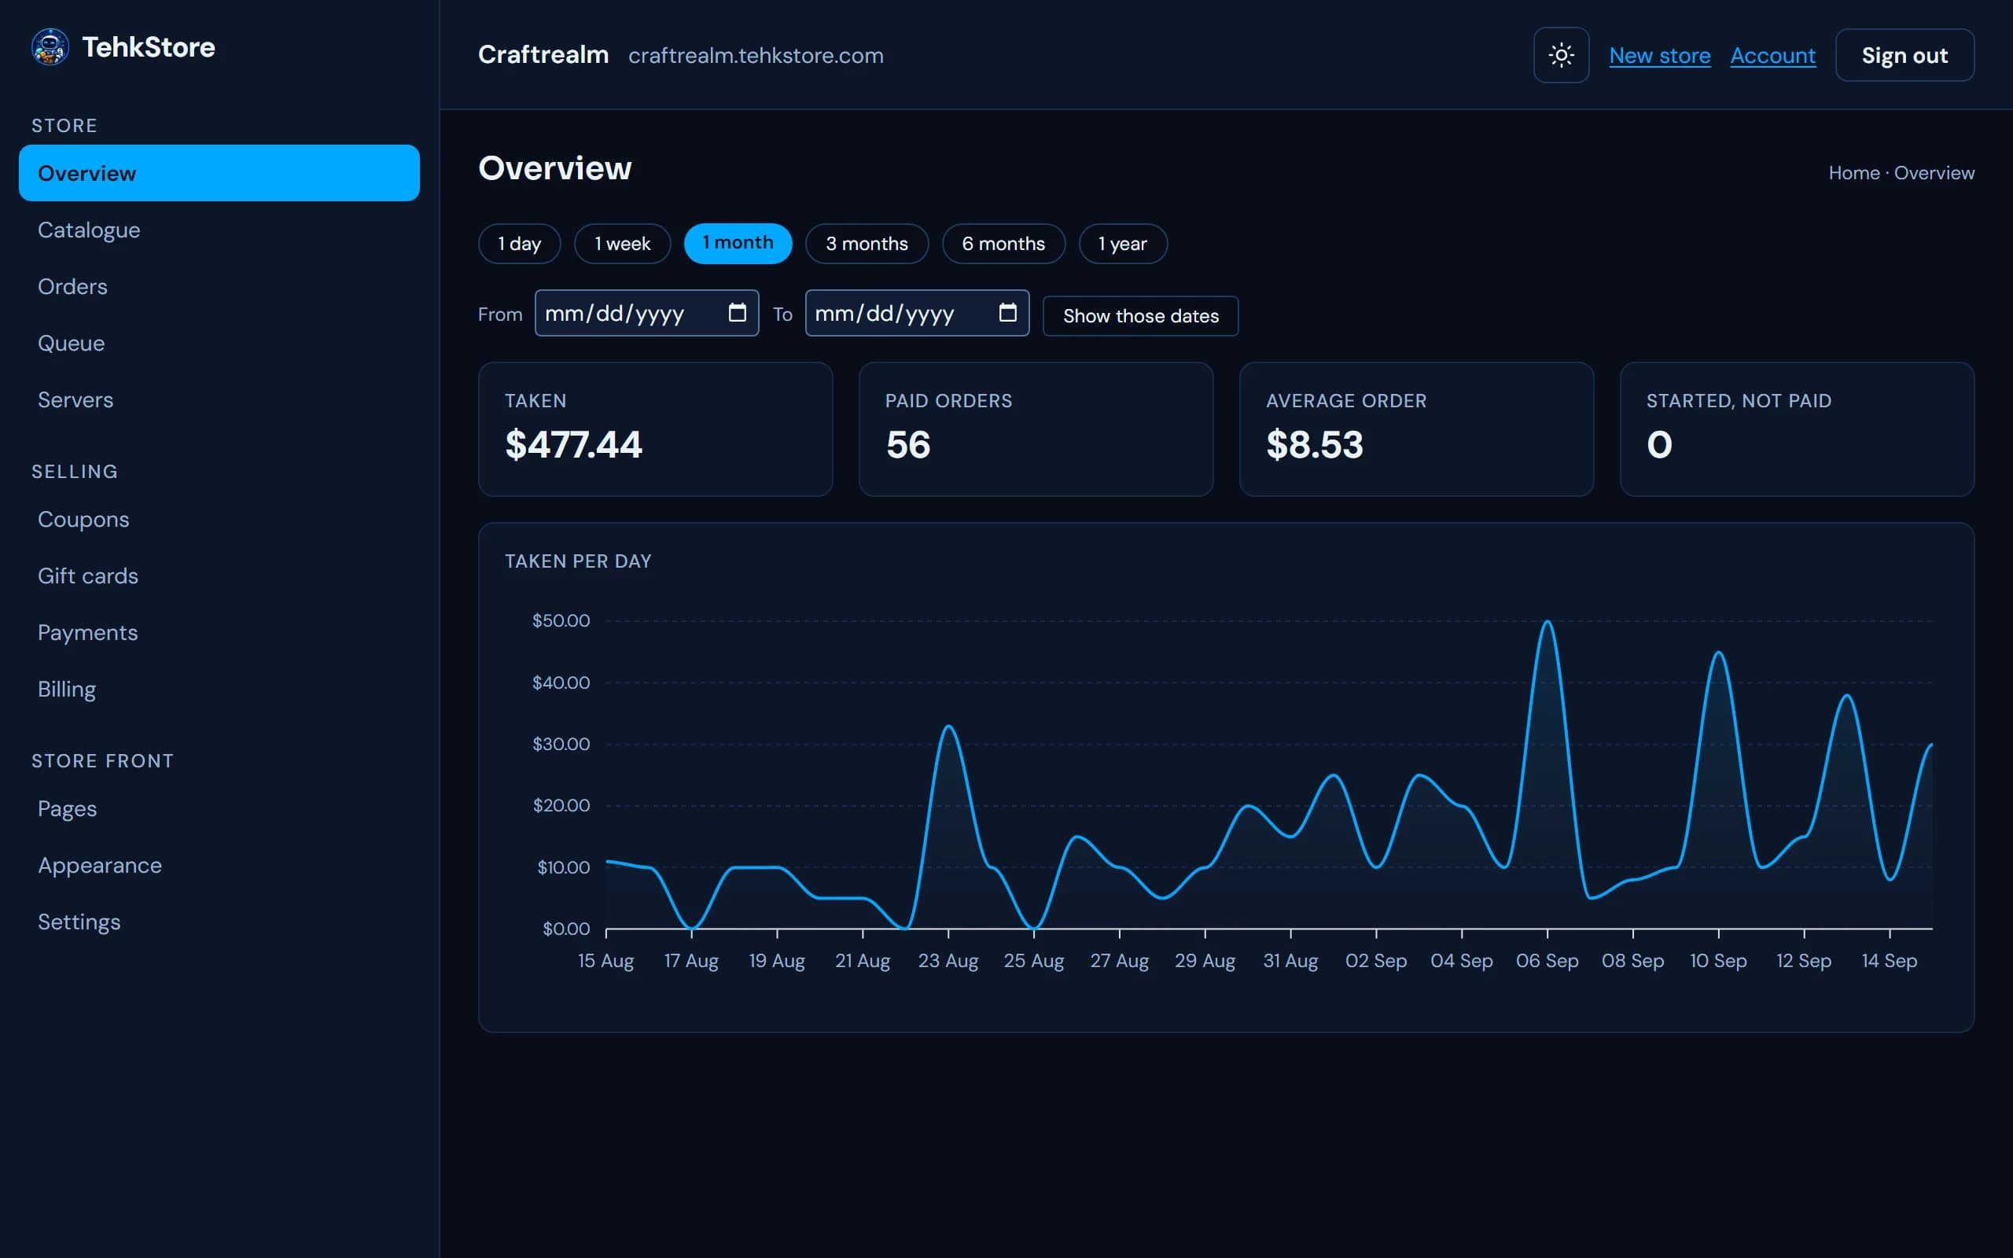The image size is (2013, 1258).
Task: Click the chart peak at 23 Aug
Action: pyautogui.click(x=948, y=726)
